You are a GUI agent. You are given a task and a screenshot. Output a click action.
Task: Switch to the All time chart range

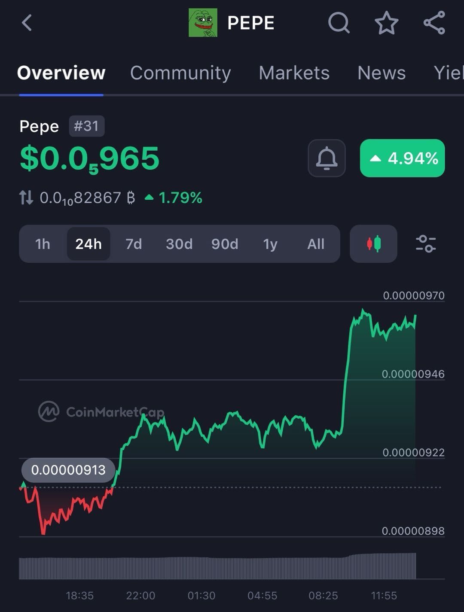pos(316,244)
